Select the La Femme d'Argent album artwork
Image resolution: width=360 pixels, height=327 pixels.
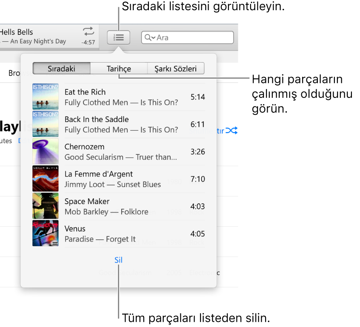(46, 179)
